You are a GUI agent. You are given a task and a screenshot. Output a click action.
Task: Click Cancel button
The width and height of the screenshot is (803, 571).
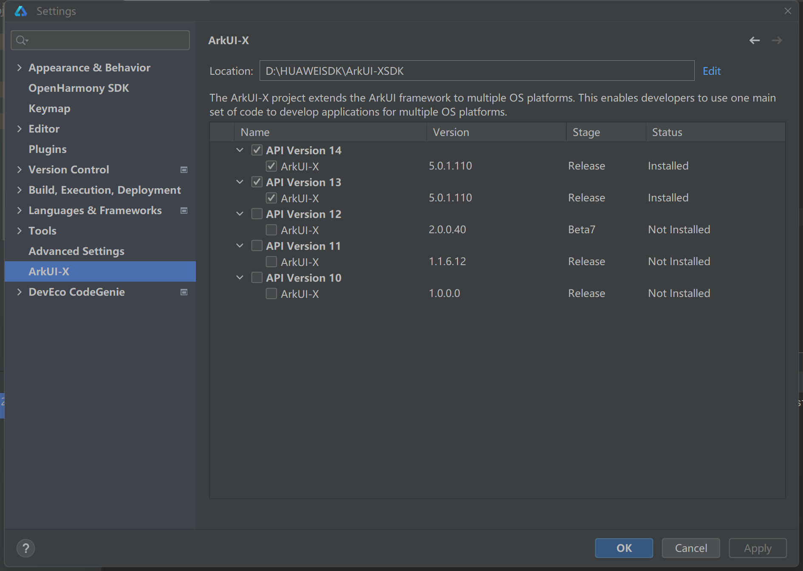[691, 548]
